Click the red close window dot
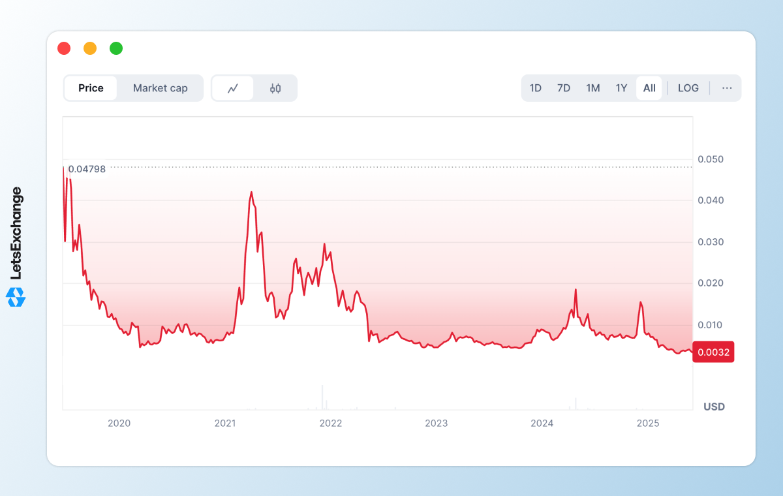 click(64, 48)
